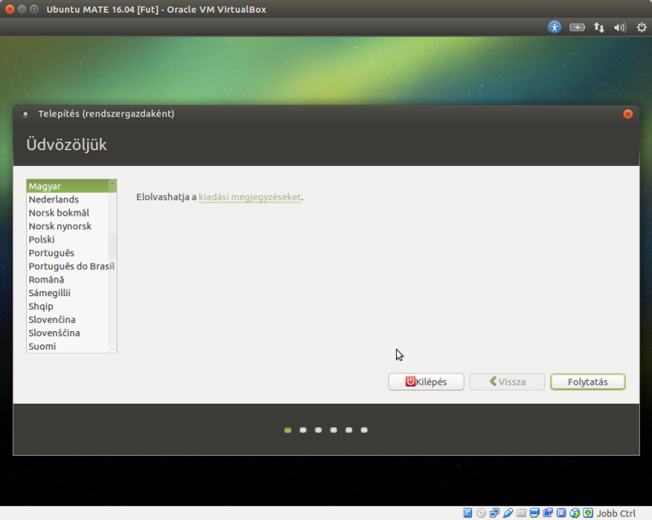Click the Jobb Ctrl host key label
The height and width of the screenshot is (520, 652).
point(616,513)
